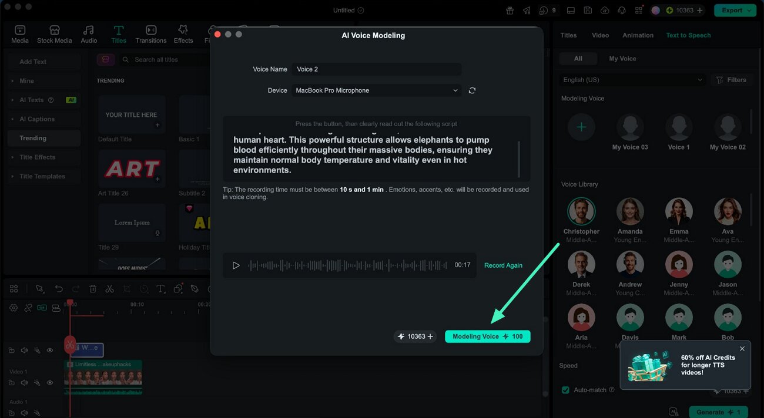Click the pen drawing tool in timeline toolbar
Screen dimensions: 764x418
[195, 289]
